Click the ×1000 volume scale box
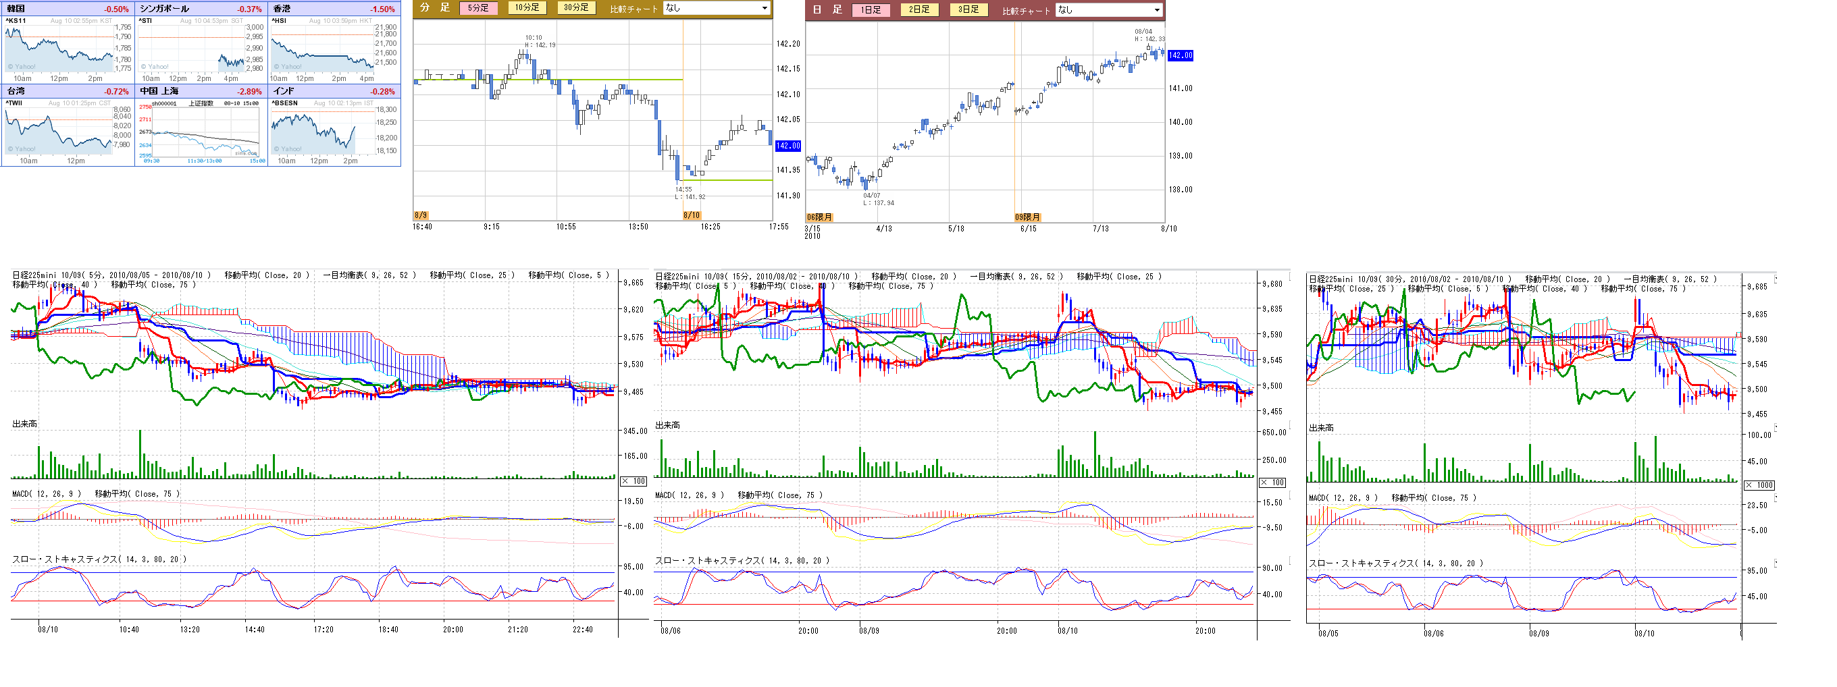1837x687 pixels. (1759, 485)
